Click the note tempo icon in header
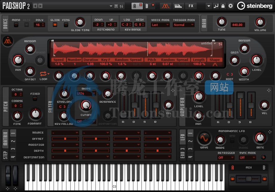 216,6
